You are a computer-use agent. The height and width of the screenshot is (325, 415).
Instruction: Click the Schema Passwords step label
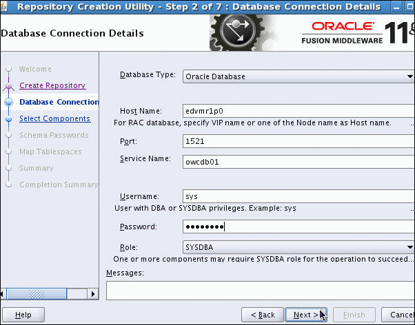coord(54,135)
